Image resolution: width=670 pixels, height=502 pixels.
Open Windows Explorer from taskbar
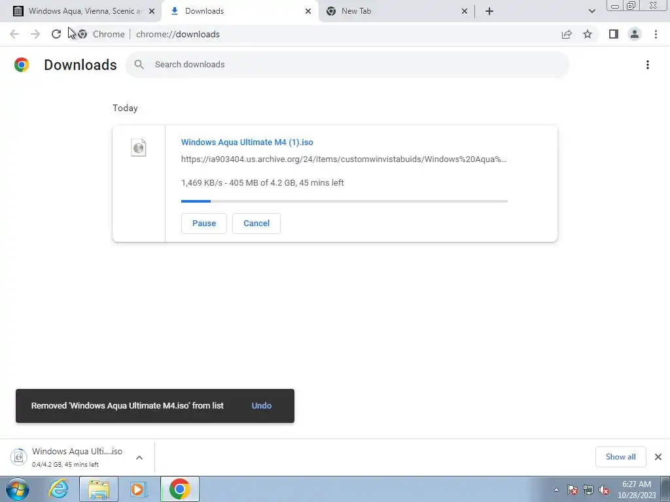[x=99, y=489]
